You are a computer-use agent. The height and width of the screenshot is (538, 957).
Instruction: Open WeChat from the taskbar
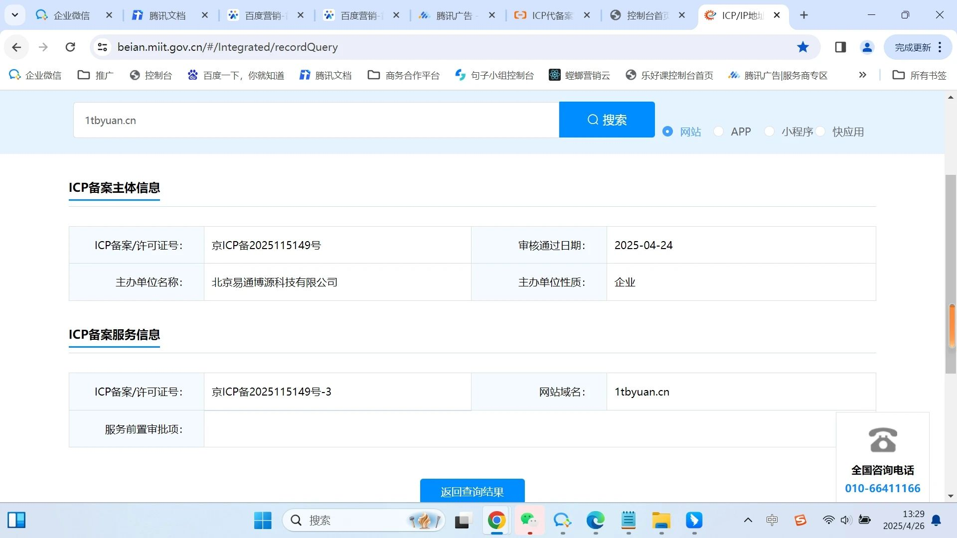click(x=529, y=521)
